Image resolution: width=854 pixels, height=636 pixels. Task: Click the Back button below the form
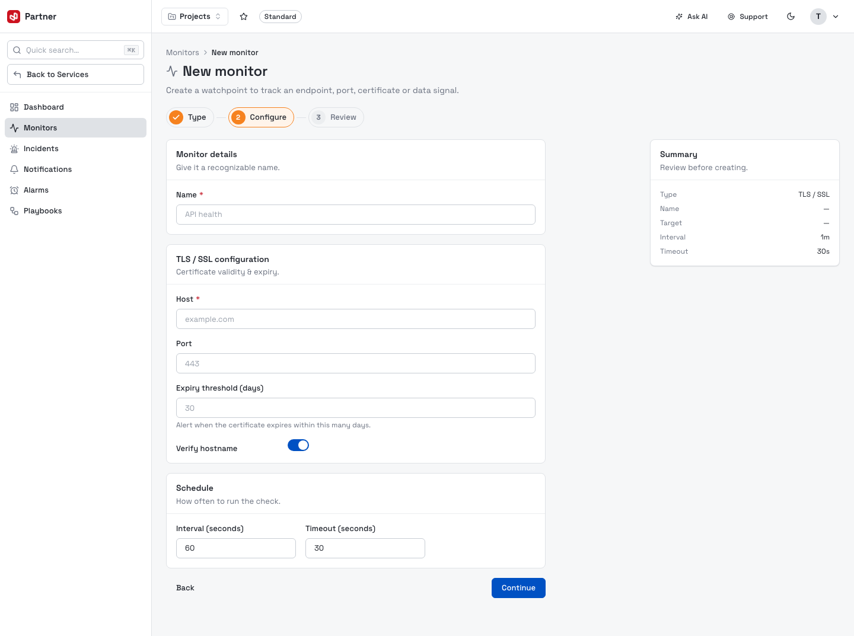click(185, 588)
